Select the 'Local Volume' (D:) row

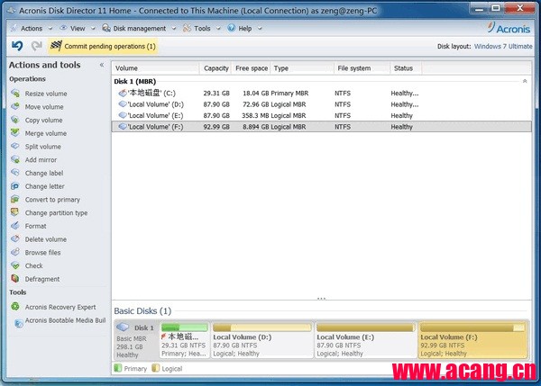pos(322,104)
